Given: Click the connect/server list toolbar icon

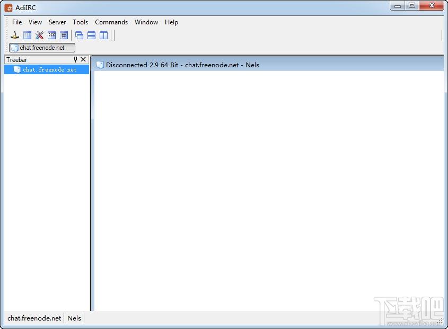Looking at the screenshot, I should (x=15, y=35).
